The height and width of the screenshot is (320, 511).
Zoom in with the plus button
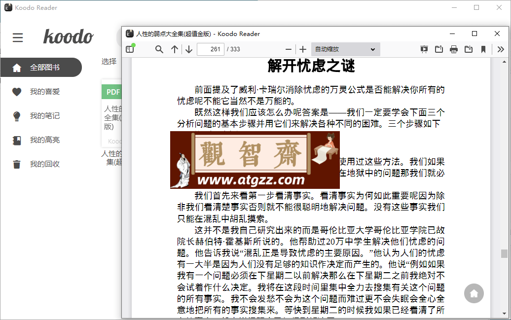point(303,49)
